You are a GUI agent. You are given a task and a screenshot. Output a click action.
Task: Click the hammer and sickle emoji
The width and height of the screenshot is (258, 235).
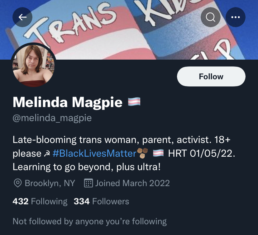47,154
